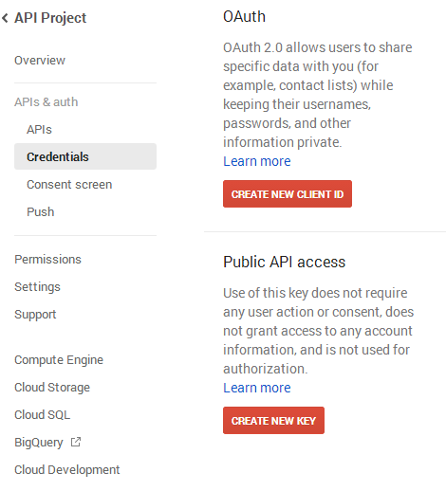Open the APIs sidebar item
Image resolution: width=446 pixels, height=491 pixels.
[39, 130]
